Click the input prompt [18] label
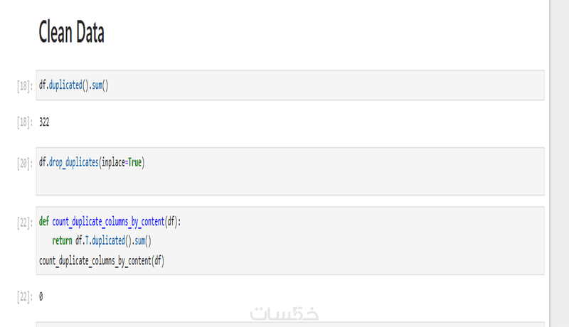 pyautogui.click(x=25, y=86)
